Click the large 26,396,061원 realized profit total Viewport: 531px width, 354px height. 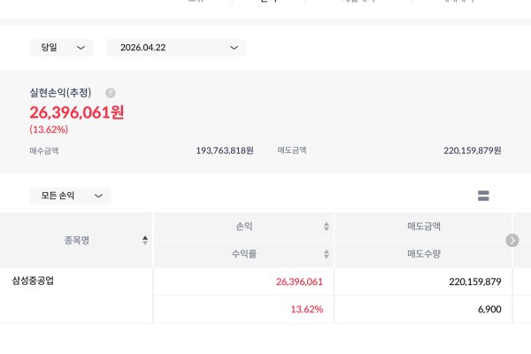77,112
